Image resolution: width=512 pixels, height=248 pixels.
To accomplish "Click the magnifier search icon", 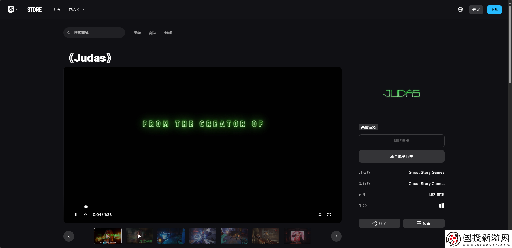I will pyautogui.click(x=69, y=33).
